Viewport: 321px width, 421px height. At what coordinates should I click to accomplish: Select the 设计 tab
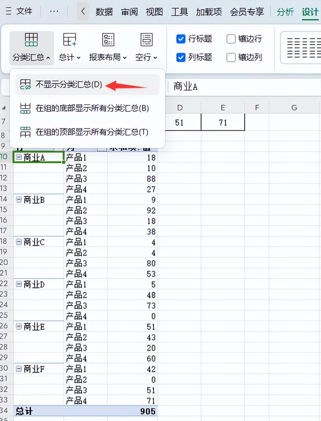tap(310, 12)
